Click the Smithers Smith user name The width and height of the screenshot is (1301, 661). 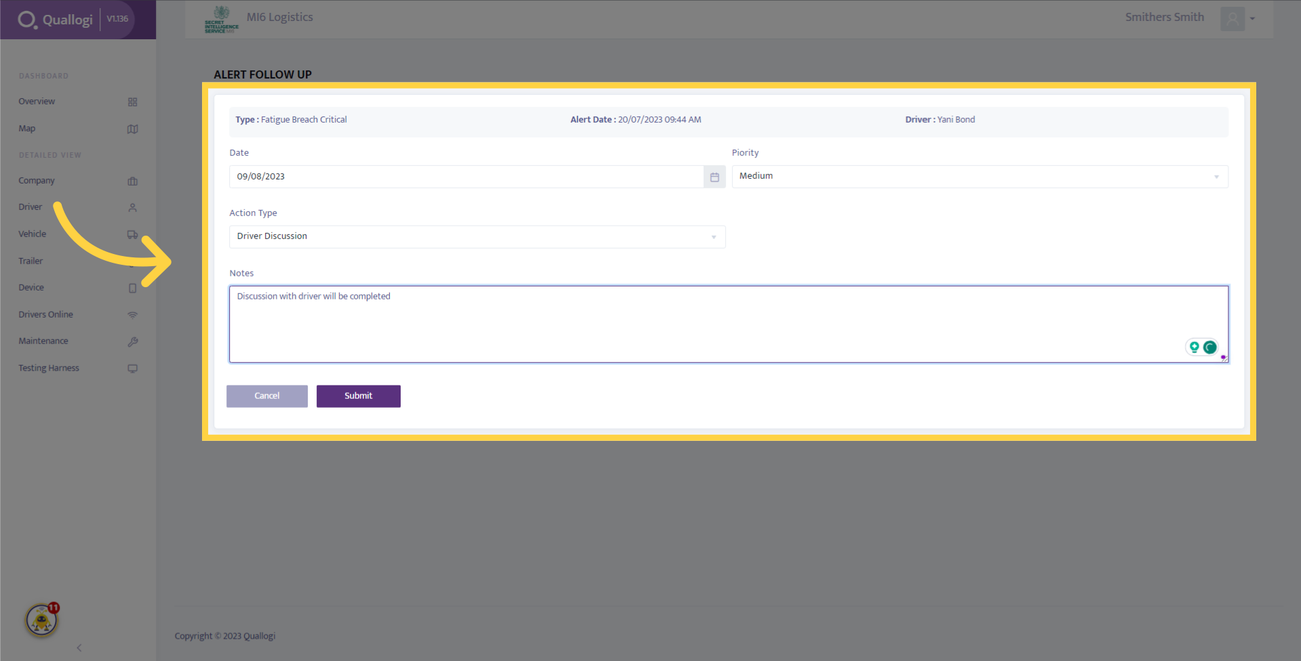[1165, 18]
